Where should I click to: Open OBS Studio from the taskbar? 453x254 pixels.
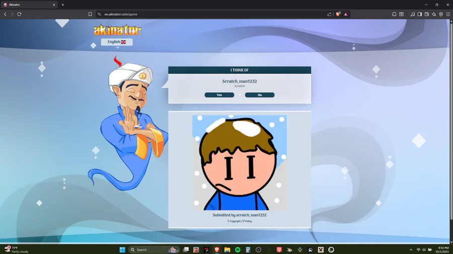[x=259, y=249]
